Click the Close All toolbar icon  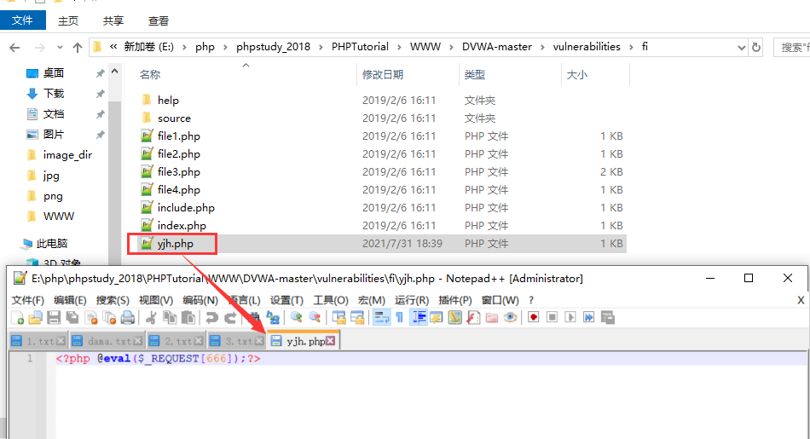109,318
